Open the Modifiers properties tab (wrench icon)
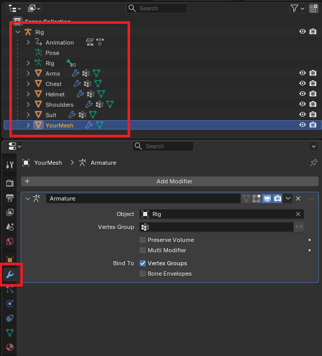Image resolution: width=322 pixels, height=356 pixels. click(x=9, y=275)
